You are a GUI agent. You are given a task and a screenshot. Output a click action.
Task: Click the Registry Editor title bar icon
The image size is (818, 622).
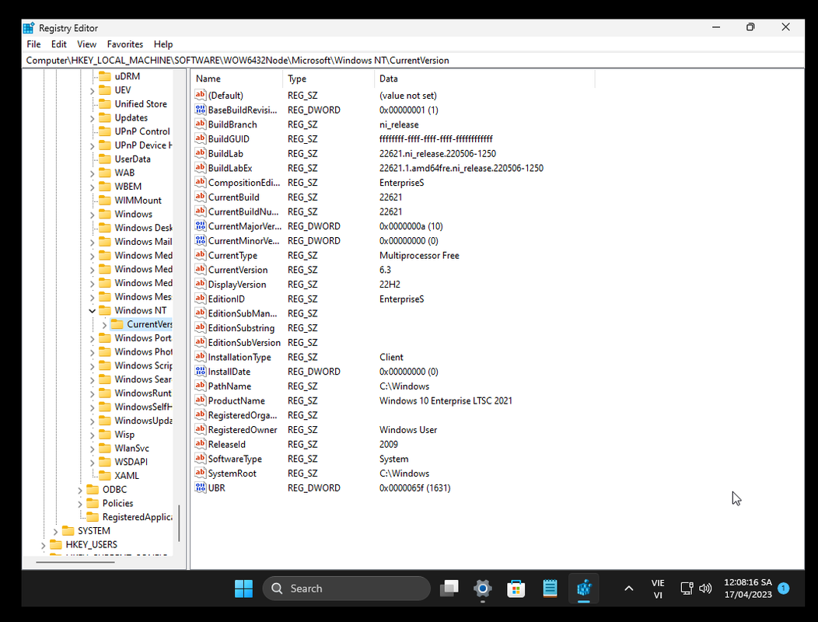[x=29, y=28]
